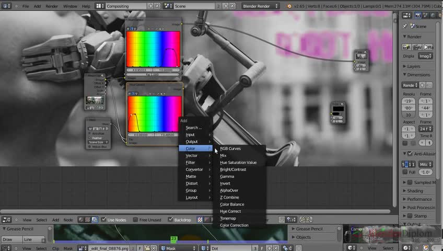Toggle the Use Nodes checkbox
Image resolution: width=443 pixels, height=251 pixels.
103,219
